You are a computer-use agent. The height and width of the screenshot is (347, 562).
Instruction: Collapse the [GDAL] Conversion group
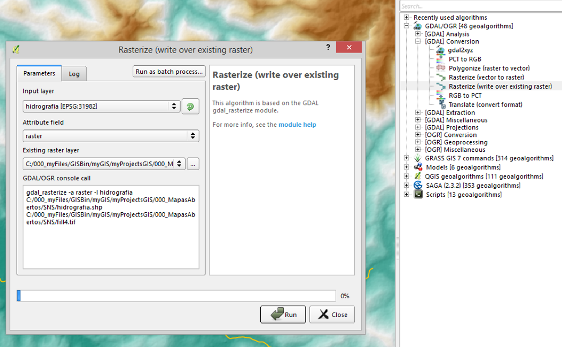tap(418, 41)
